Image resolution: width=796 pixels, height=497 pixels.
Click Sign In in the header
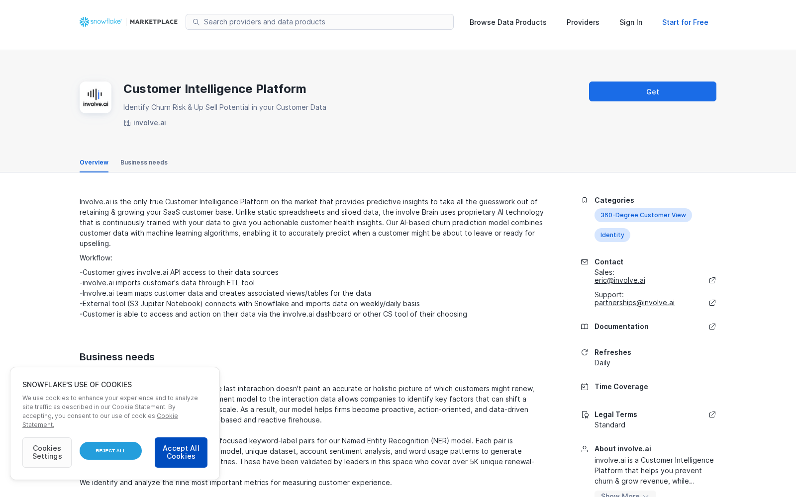(x=631, y=22)
